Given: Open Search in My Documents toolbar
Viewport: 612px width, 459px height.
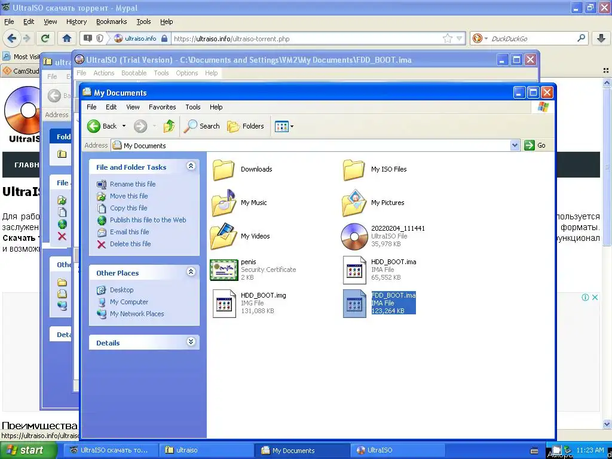Looking at the screenshot, I should (202, 126).
